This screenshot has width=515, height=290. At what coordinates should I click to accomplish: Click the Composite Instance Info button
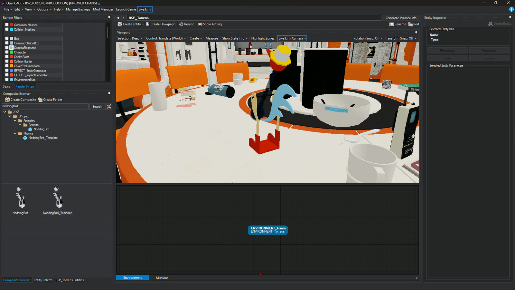401,18
